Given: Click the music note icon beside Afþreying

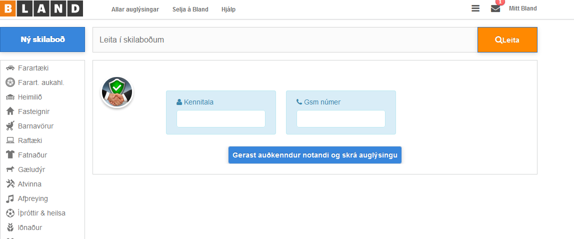Looking at the screenshot, I should [x=10, y=198].
